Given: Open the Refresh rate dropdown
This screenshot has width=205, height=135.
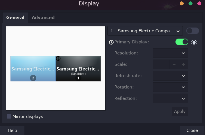Looking at the screenshot, I should (x=170, y=76).
